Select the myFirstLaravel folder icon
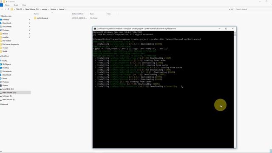This screenshot has height=153, width=272. pos(35,18)
